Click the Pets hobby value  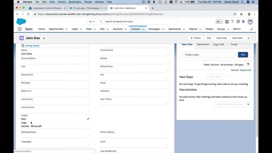click(24, 119)
